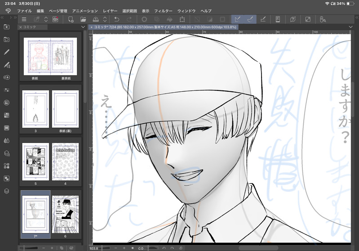Undo the last stroke
The image size is (359, 251).
pyautogui.click(x=117, y=19)
